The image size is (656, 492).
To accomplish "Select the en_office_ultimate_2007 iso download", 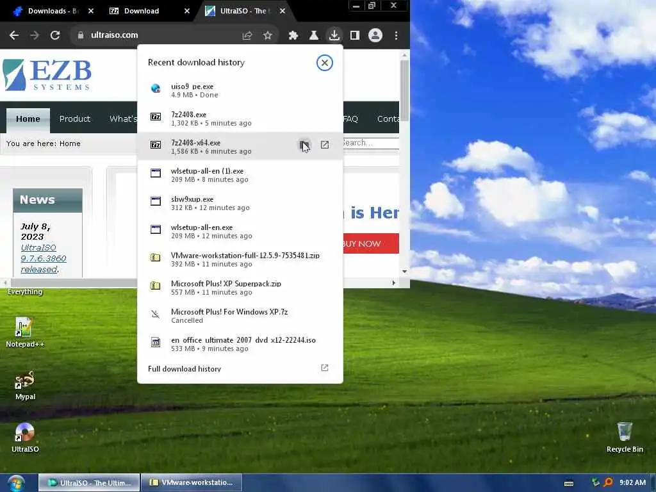I will pos(240,344).
